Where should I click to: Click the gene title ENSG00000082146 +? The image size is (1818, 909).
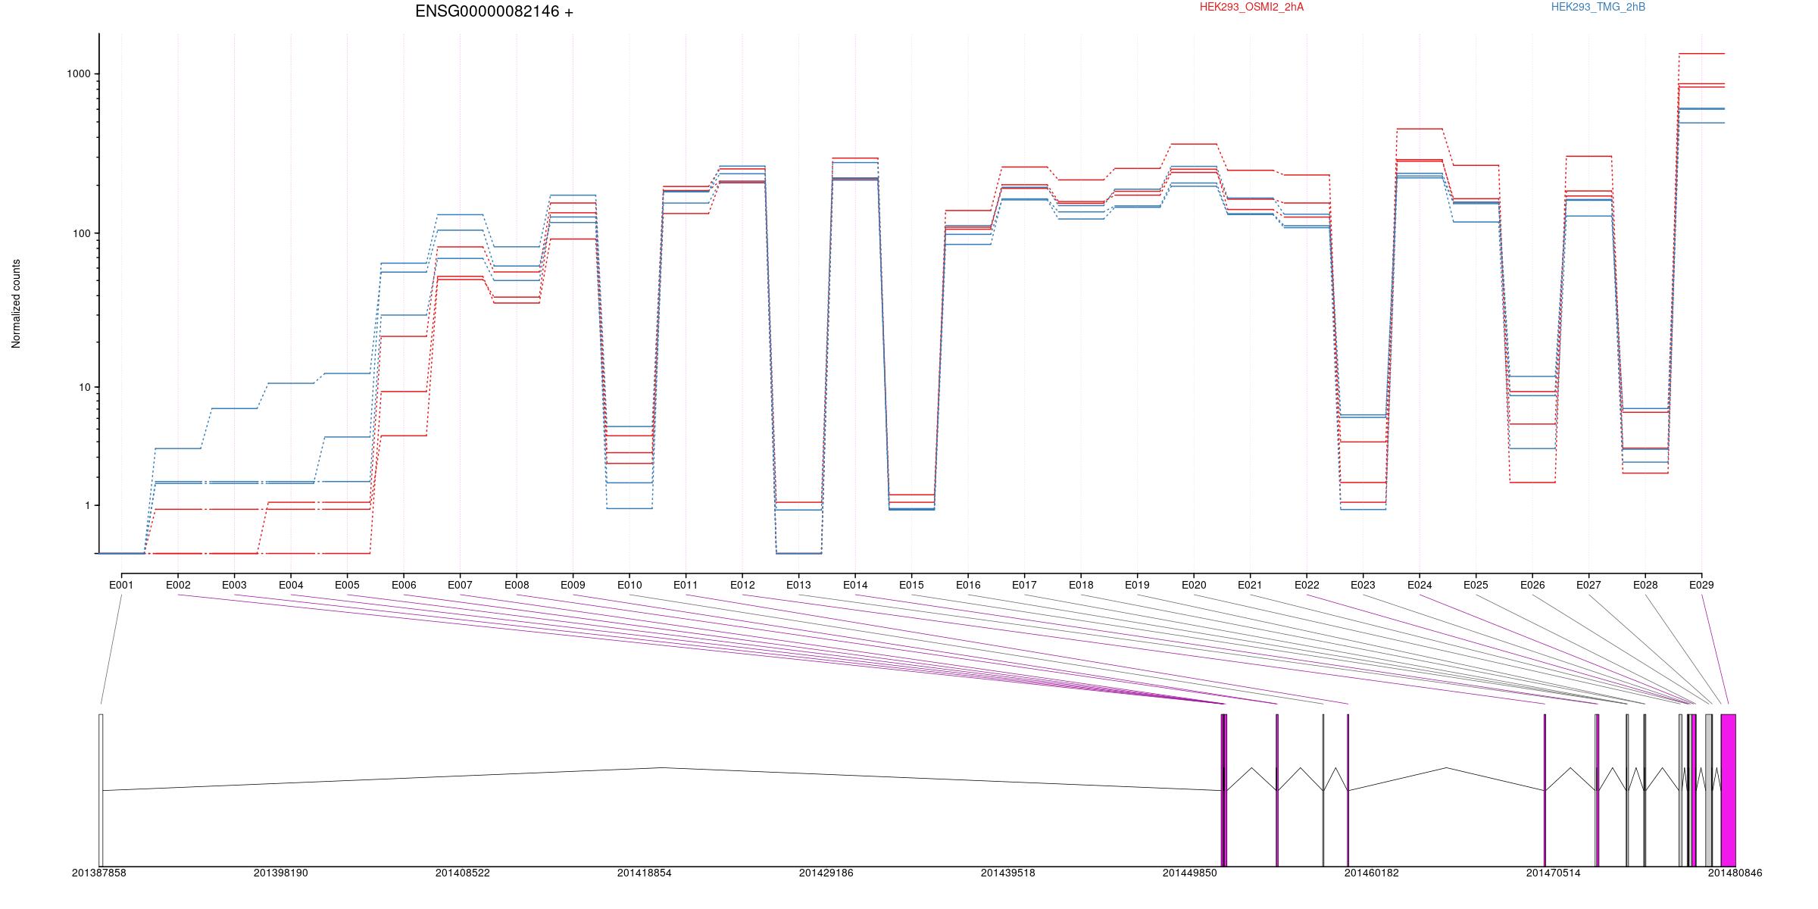(494, 11)
